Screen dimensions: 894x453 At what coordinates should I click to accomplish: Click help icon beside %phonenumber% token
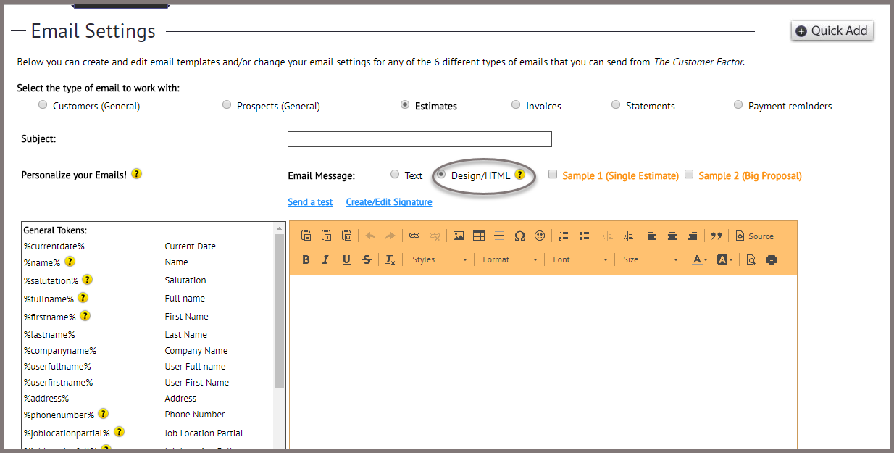(x=104, y=413)
